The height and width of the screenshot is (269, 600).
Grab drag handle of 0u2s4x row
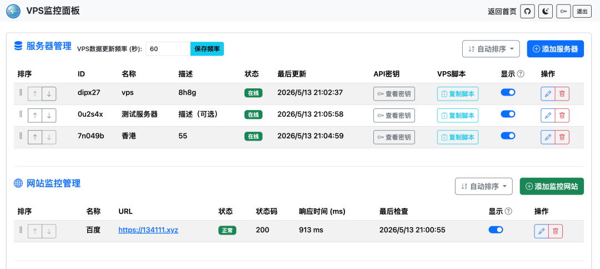click(21, 114)
